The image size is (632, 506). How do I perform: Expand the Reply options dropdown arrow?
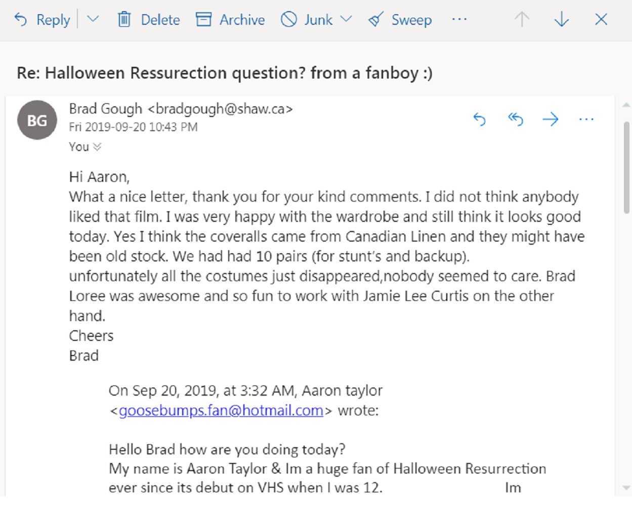[x=93, y=19]
